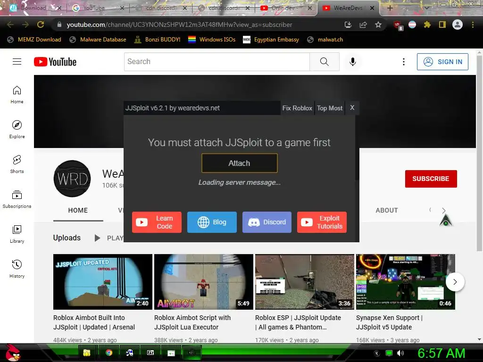483x362 pixels.
Task: Open Roblox Aimbot Built Into JJSploit thumbnail
Action: 102,282
